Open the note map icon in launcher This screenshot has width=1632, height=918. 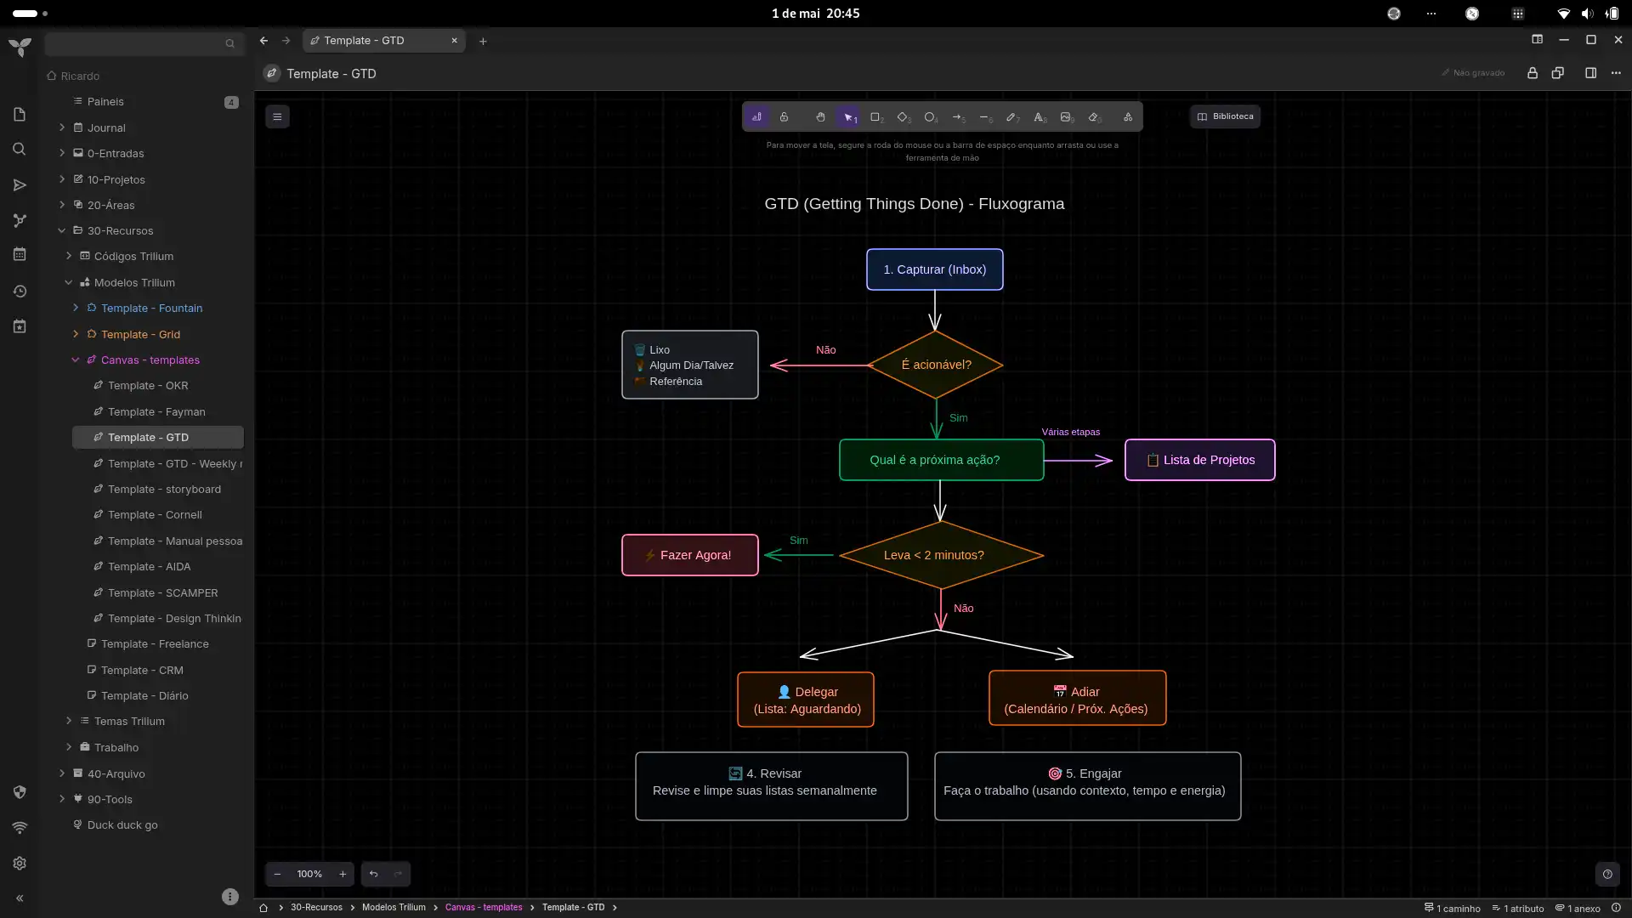(20, 221)
